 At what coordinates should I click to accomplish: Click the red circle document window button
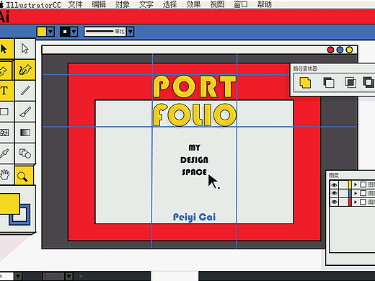pos(331,50)
